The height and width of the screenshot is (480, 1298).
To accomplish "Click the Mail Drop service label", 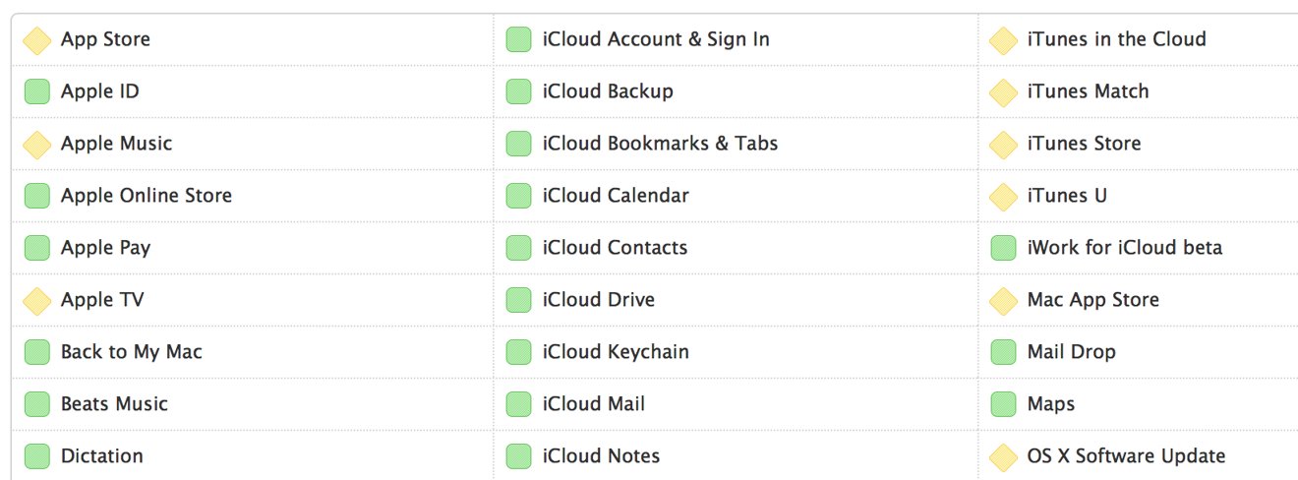I will pos(1072,352).
